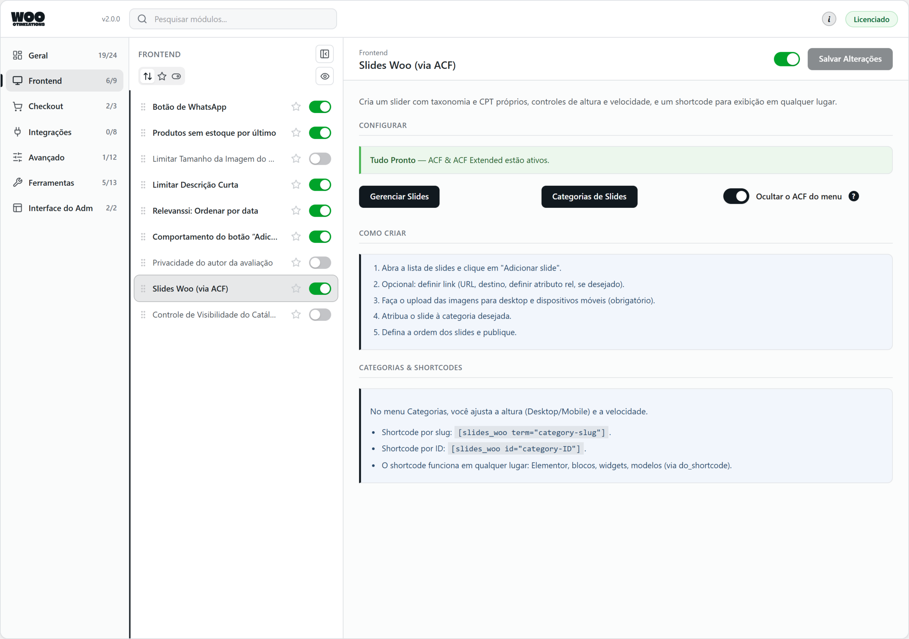The height and width of the screenshot is (639, 909).
Task: Disable the Botão de WhatsApp toggle
Action: [320, 107]
